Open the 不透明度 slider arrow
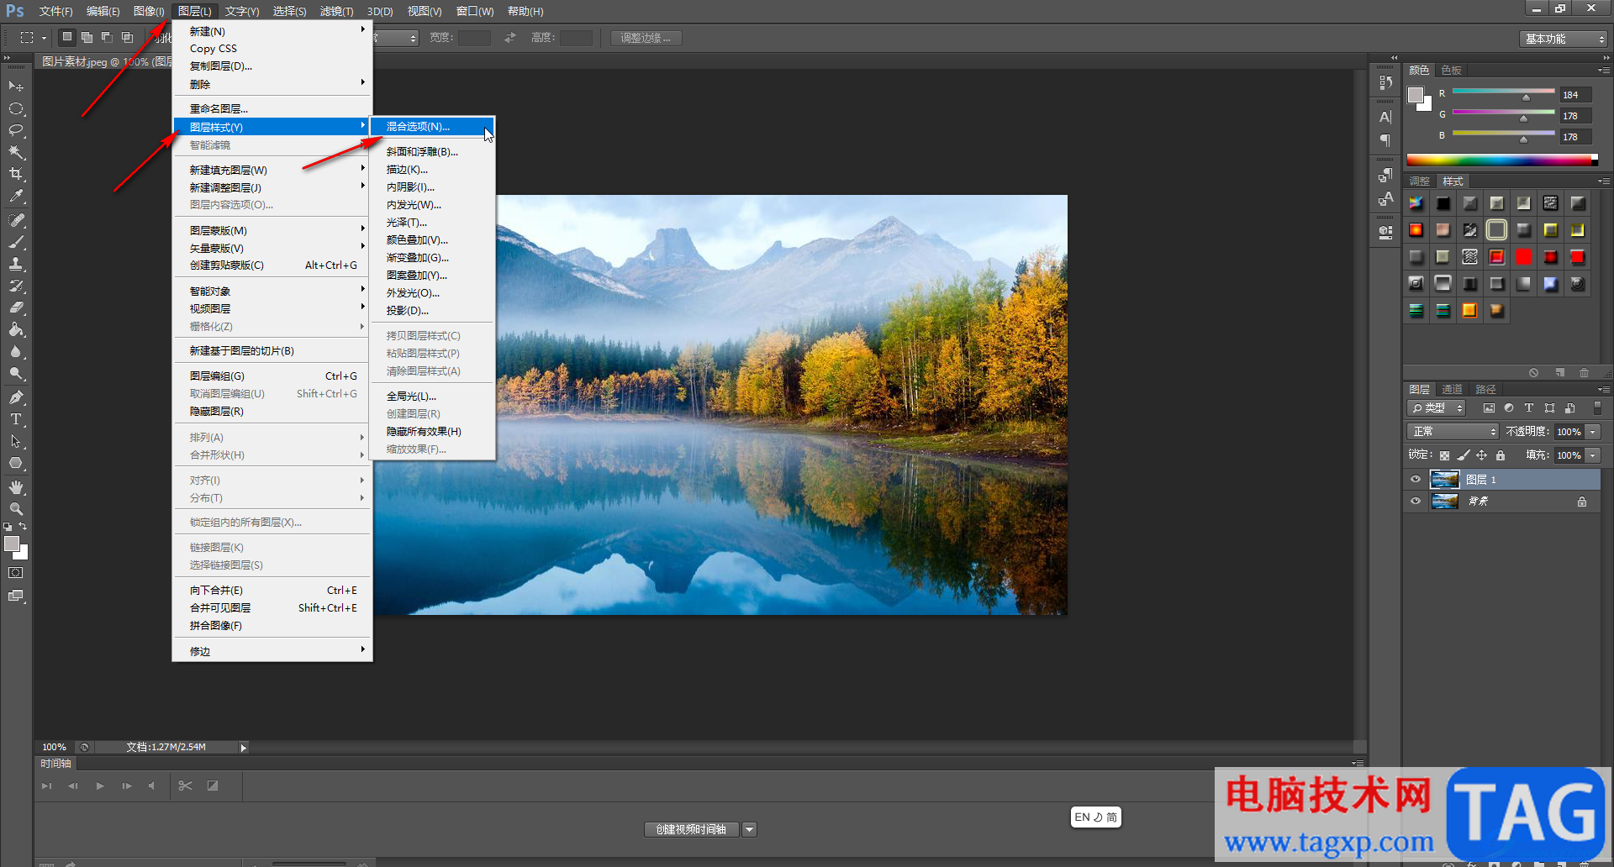Screen dimensions: 1614x867 pos(1592,432)
